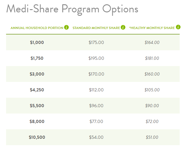This screenshot has height=150, width=184.
Task: Choose the $1,000 annual household portion
Action: coord(37,42)
